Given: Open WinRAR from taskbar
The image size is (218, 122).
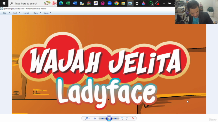Looking at the screenshot, I should point(89,3).
